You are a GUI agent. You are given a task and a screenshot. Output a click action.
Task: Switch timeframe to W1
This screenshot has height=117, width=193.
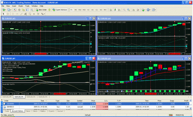[101, 10]
